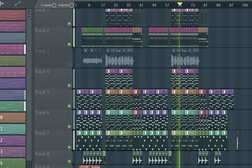Click first purple 'P..7' clip icon on Track 5
This screenshot has width=252, height=168.
[79, 92]
